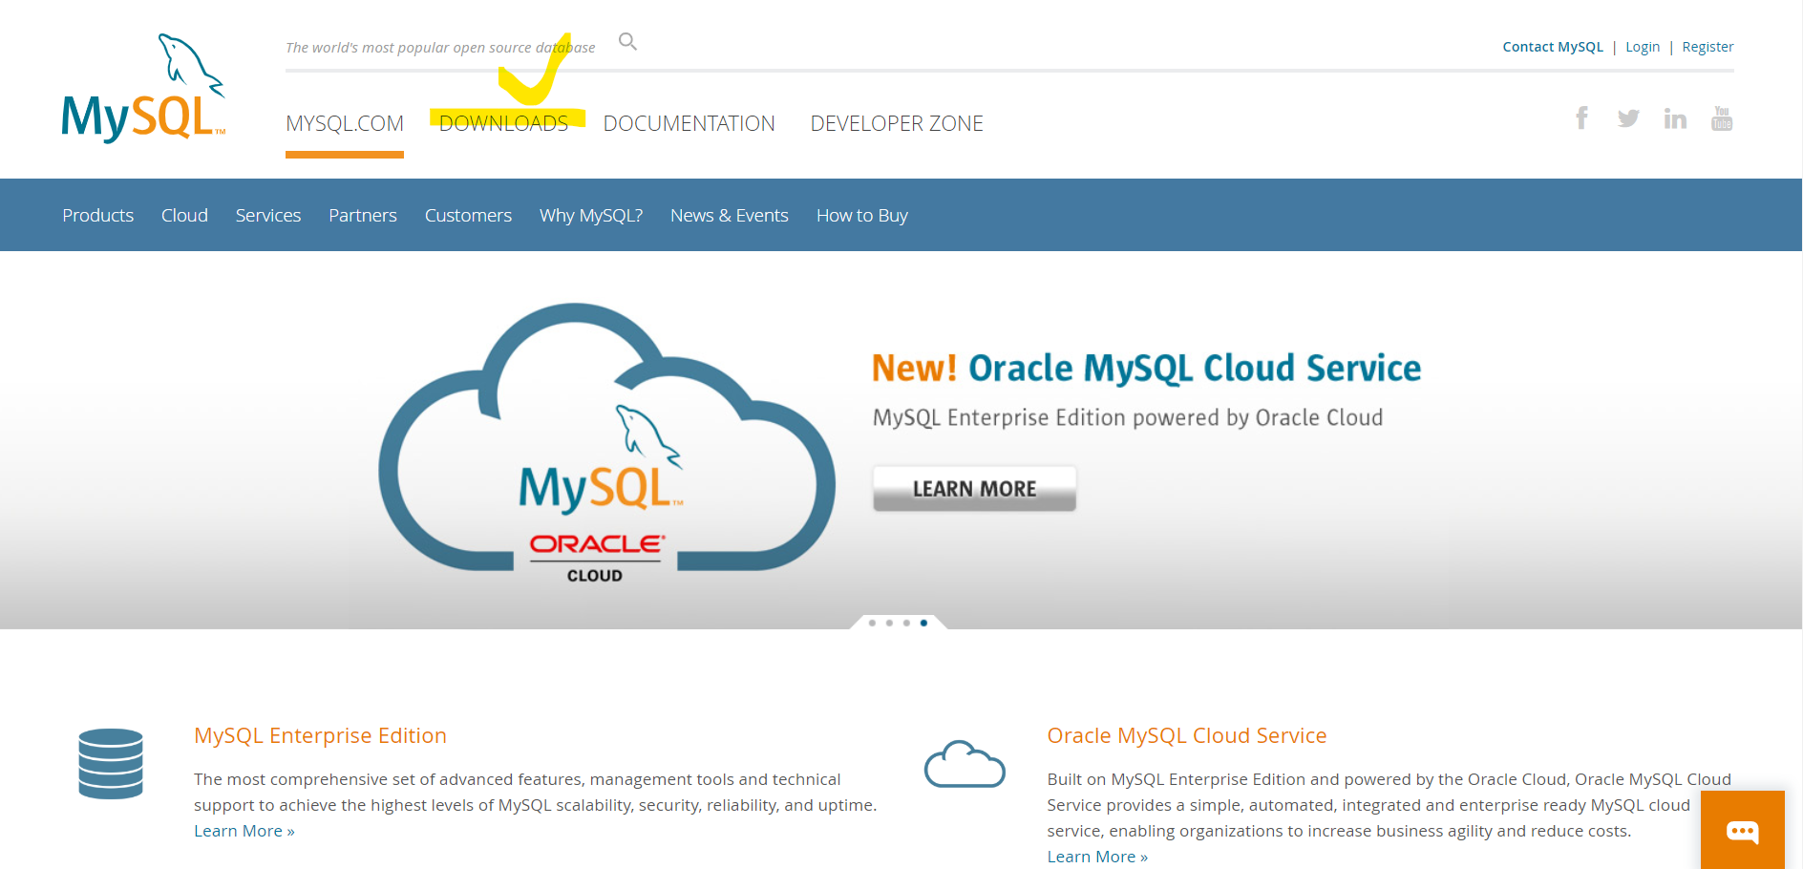The height and width of the screenshot is (869, 1803).
Task: Open the orange live chat bubble
Action: coord(1743,830)
